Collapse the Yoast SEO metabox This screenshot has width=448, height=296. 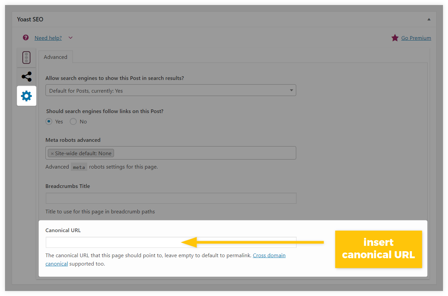pyautogui.click(x=429, y=19)
